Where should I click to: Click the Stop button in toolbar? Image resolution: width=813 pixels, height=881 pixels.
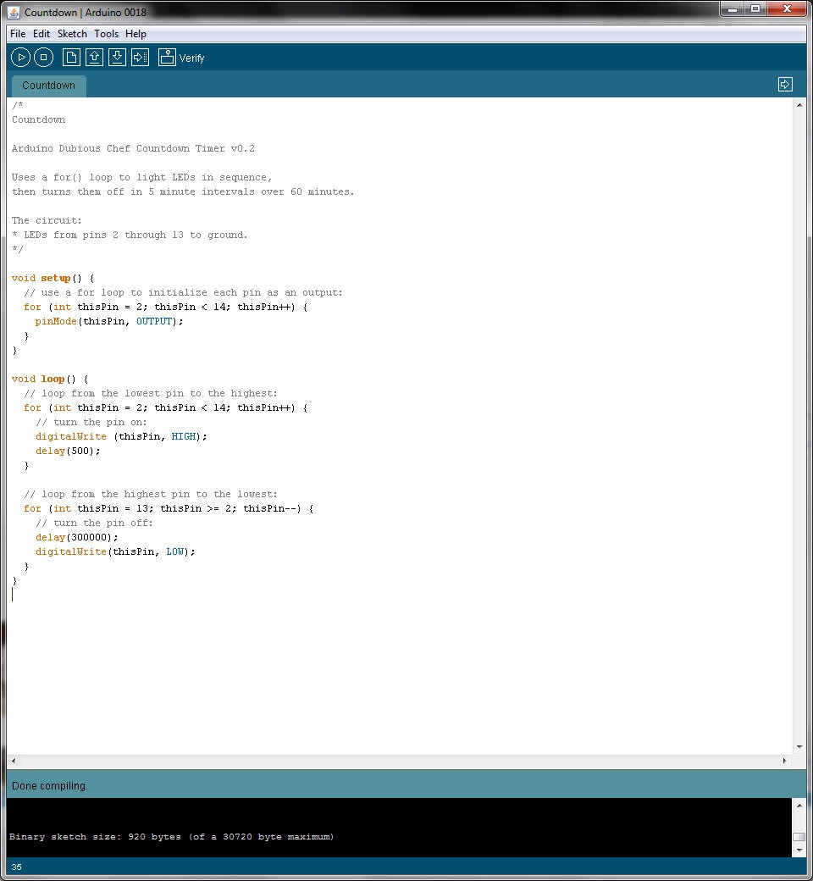(44, 58)
